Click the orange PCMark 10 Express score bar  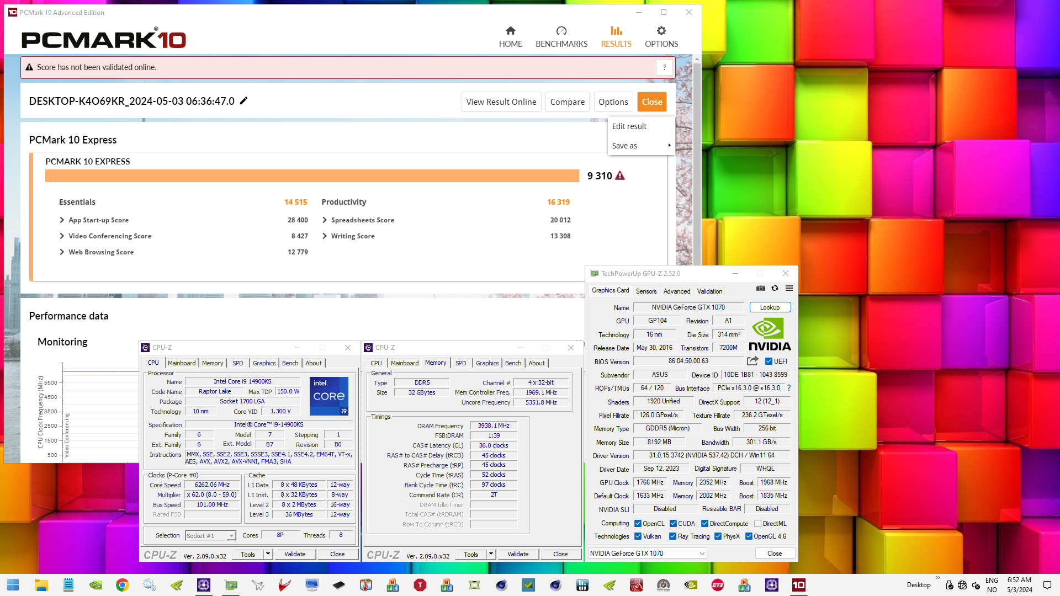(312, 175)
